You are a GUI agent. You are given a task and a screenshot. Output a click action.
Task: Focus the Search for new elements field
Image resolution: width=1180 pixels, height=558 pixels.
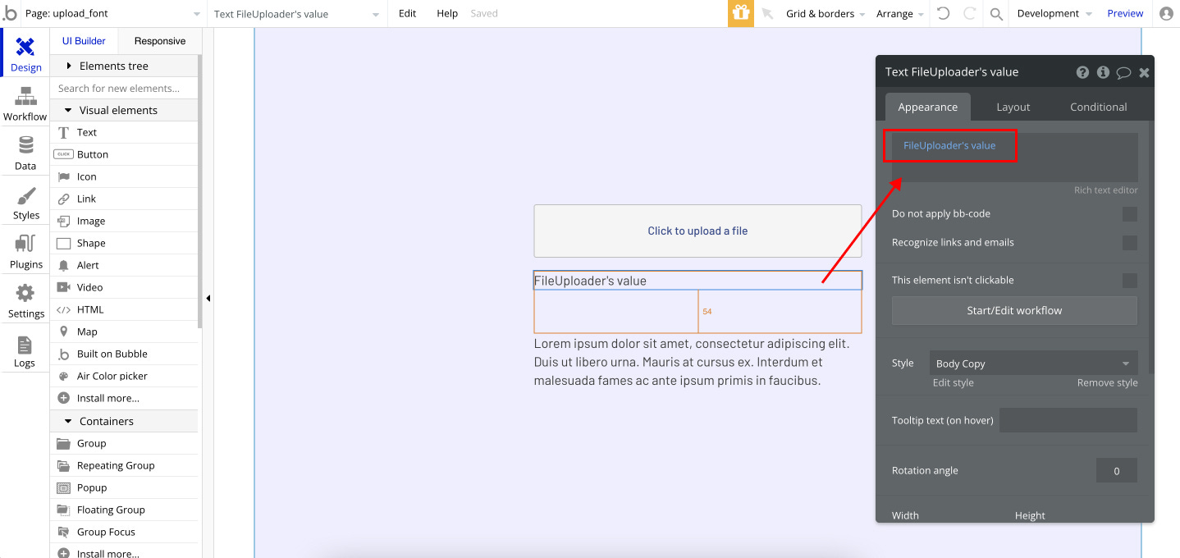pos(124,88)
